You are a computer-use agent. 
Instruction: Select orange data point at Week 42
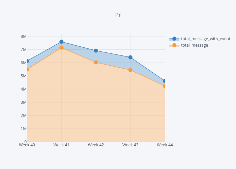point(96,63)
